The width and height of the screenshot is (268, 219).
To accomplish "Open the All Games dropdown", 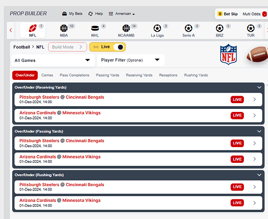I will point(52,60).
